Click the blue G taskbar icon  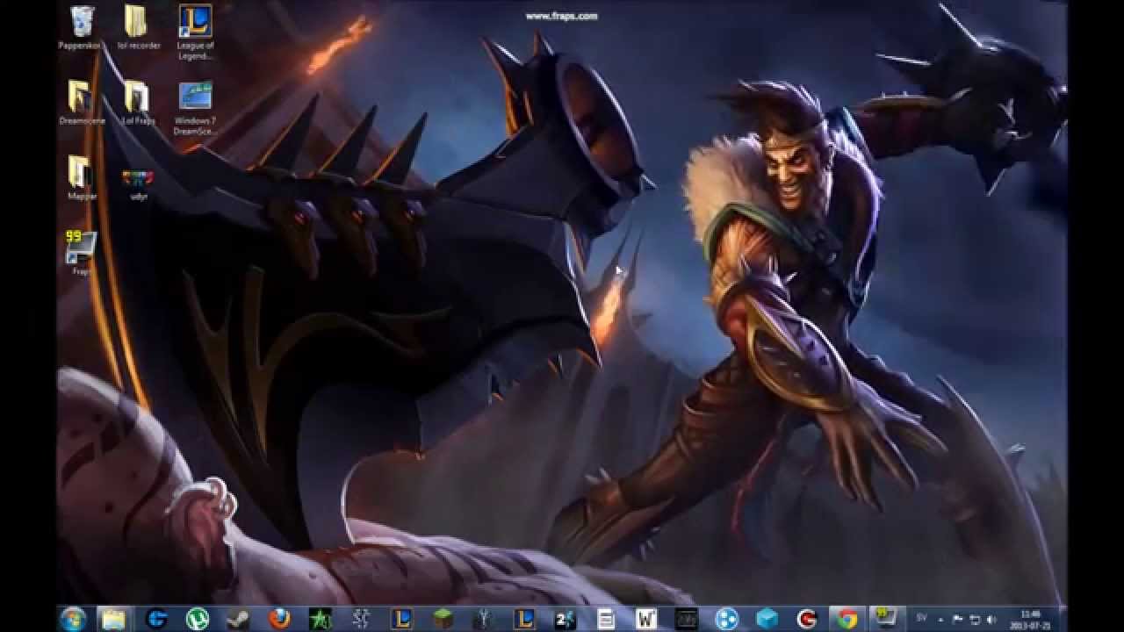[157, 619]
